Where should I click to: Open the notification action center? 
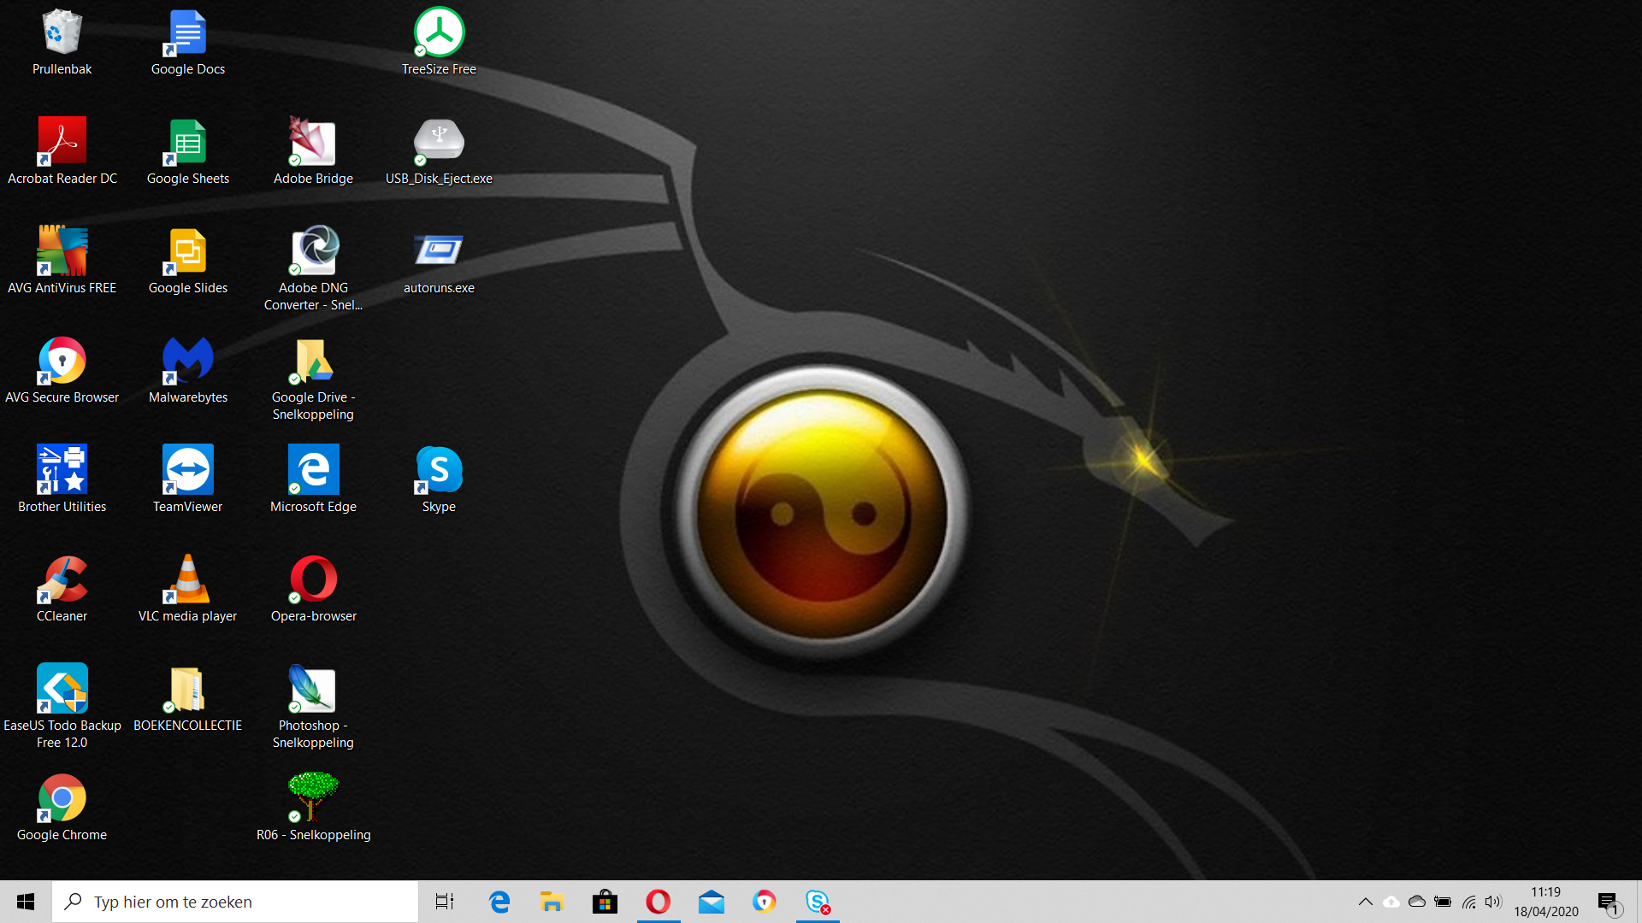[x=1609, y=902]
